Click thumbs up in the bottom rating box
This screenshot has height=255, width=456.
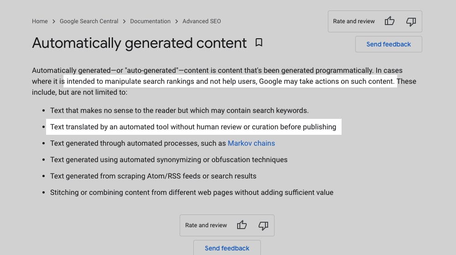242,225
